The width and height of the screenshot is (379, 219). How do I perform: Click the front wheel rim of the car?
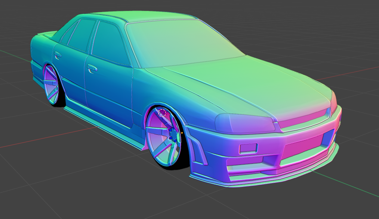tap(163, 137)
